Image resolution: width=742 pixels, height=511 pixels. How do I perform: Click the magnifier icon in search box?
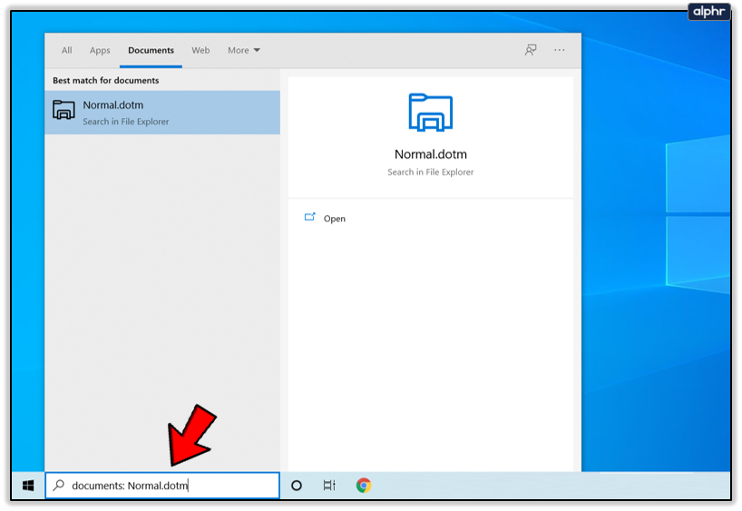[x=59, y=486]
